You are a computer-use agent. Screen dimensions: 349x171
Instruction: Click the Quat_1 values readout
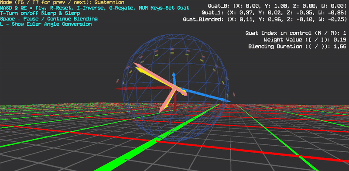pyautogui.click(x=274, y=13)
